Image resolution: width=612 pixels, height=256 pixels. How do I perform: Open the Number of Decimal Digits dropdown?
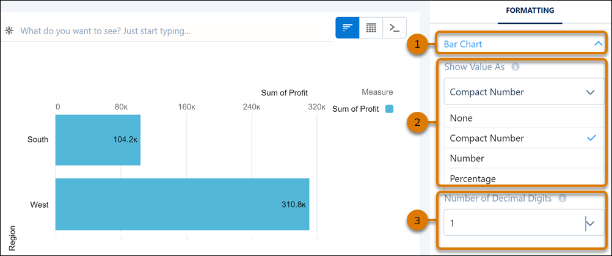click(x=524, y=223)
